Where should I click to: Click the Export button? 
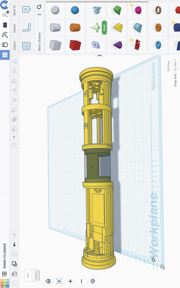[14, 28]
